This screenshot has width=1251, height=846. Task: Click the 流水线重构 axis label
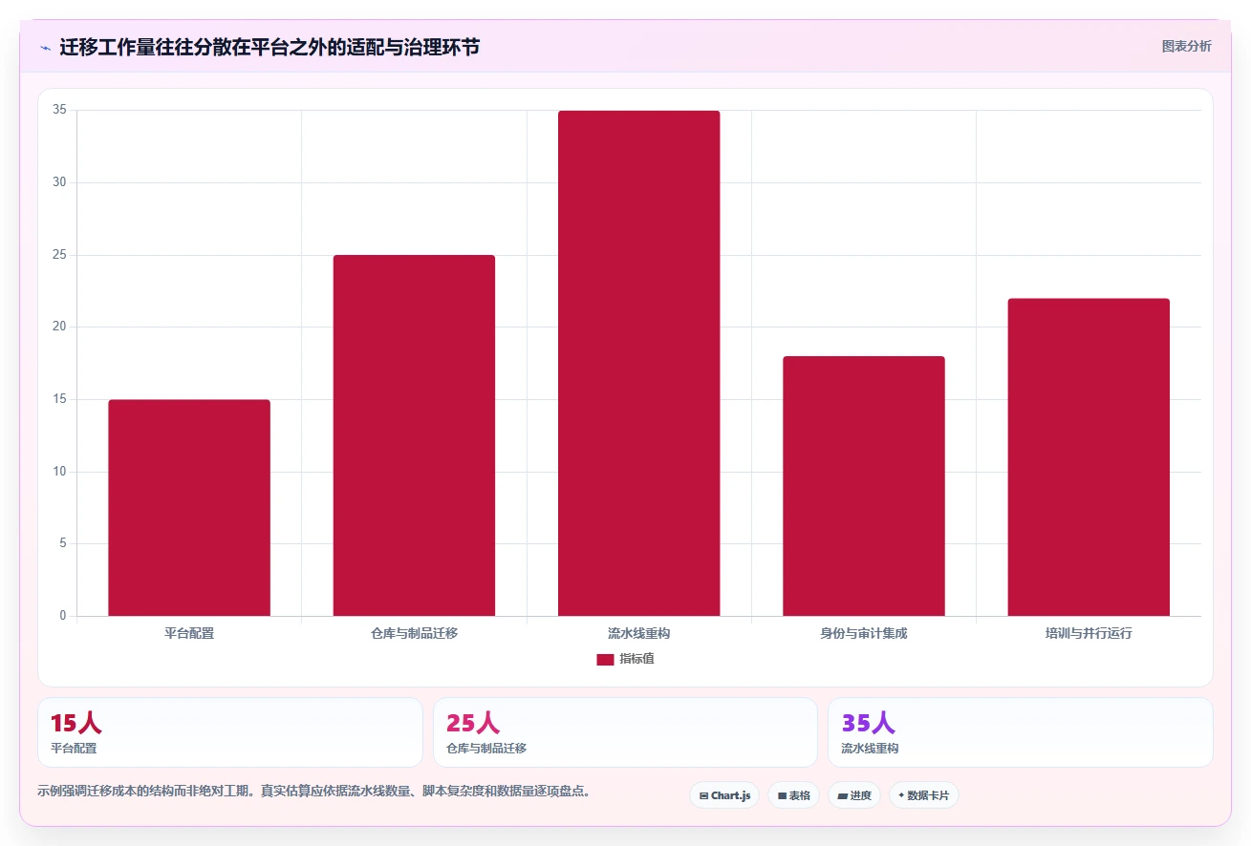pos(638,633)
